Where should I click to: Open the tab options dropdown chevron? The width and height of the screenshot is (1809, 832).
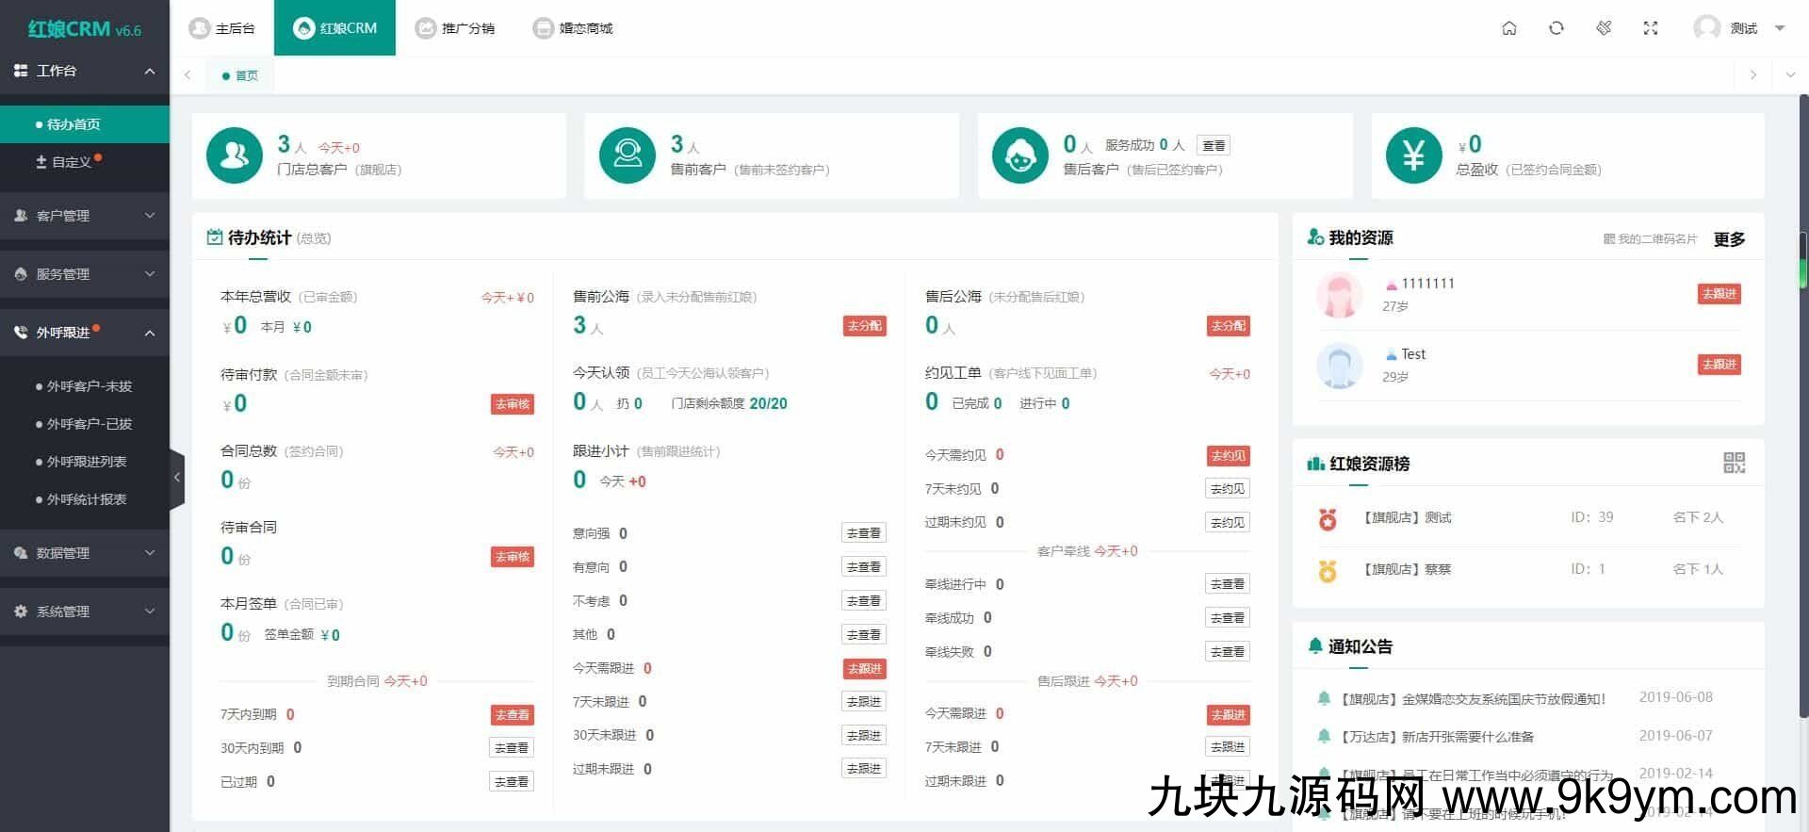tap(1790, 75)
